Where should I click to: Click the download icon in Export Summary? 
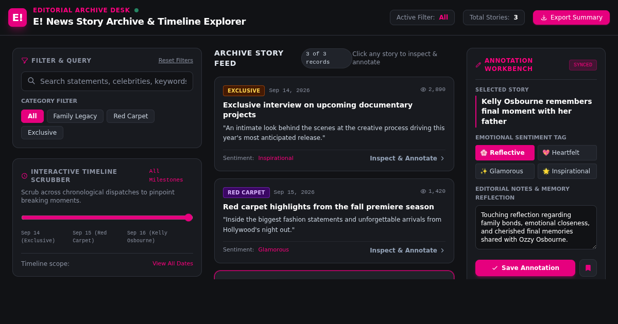point(544,17)
